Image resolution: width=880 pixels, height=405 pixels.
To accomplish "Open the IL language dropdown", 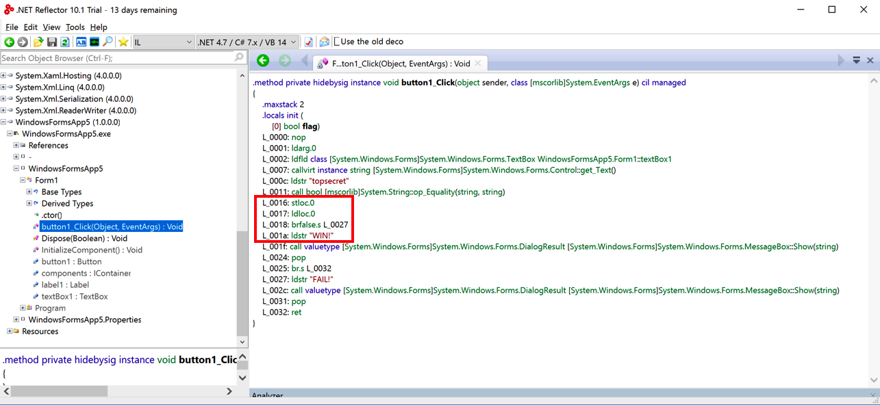I will click(189, 42).
